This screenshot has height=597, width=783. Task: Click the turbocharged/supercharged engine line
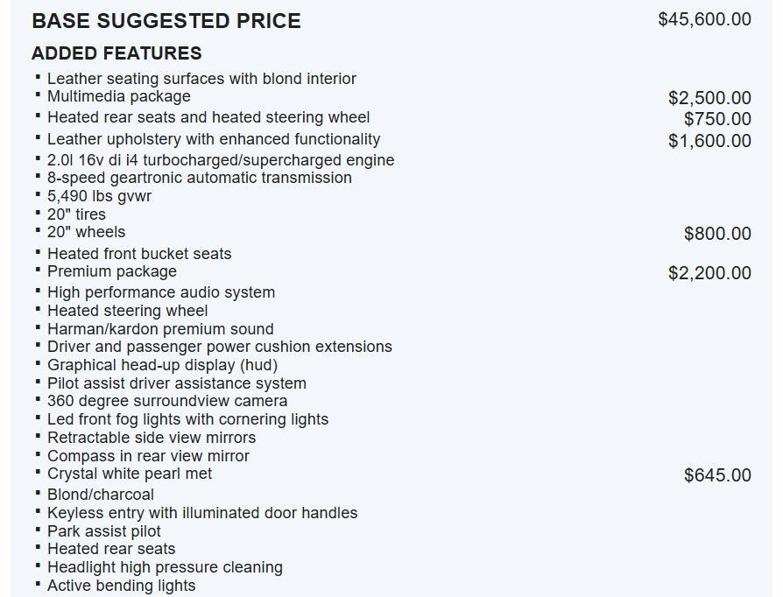click(221, 159)
